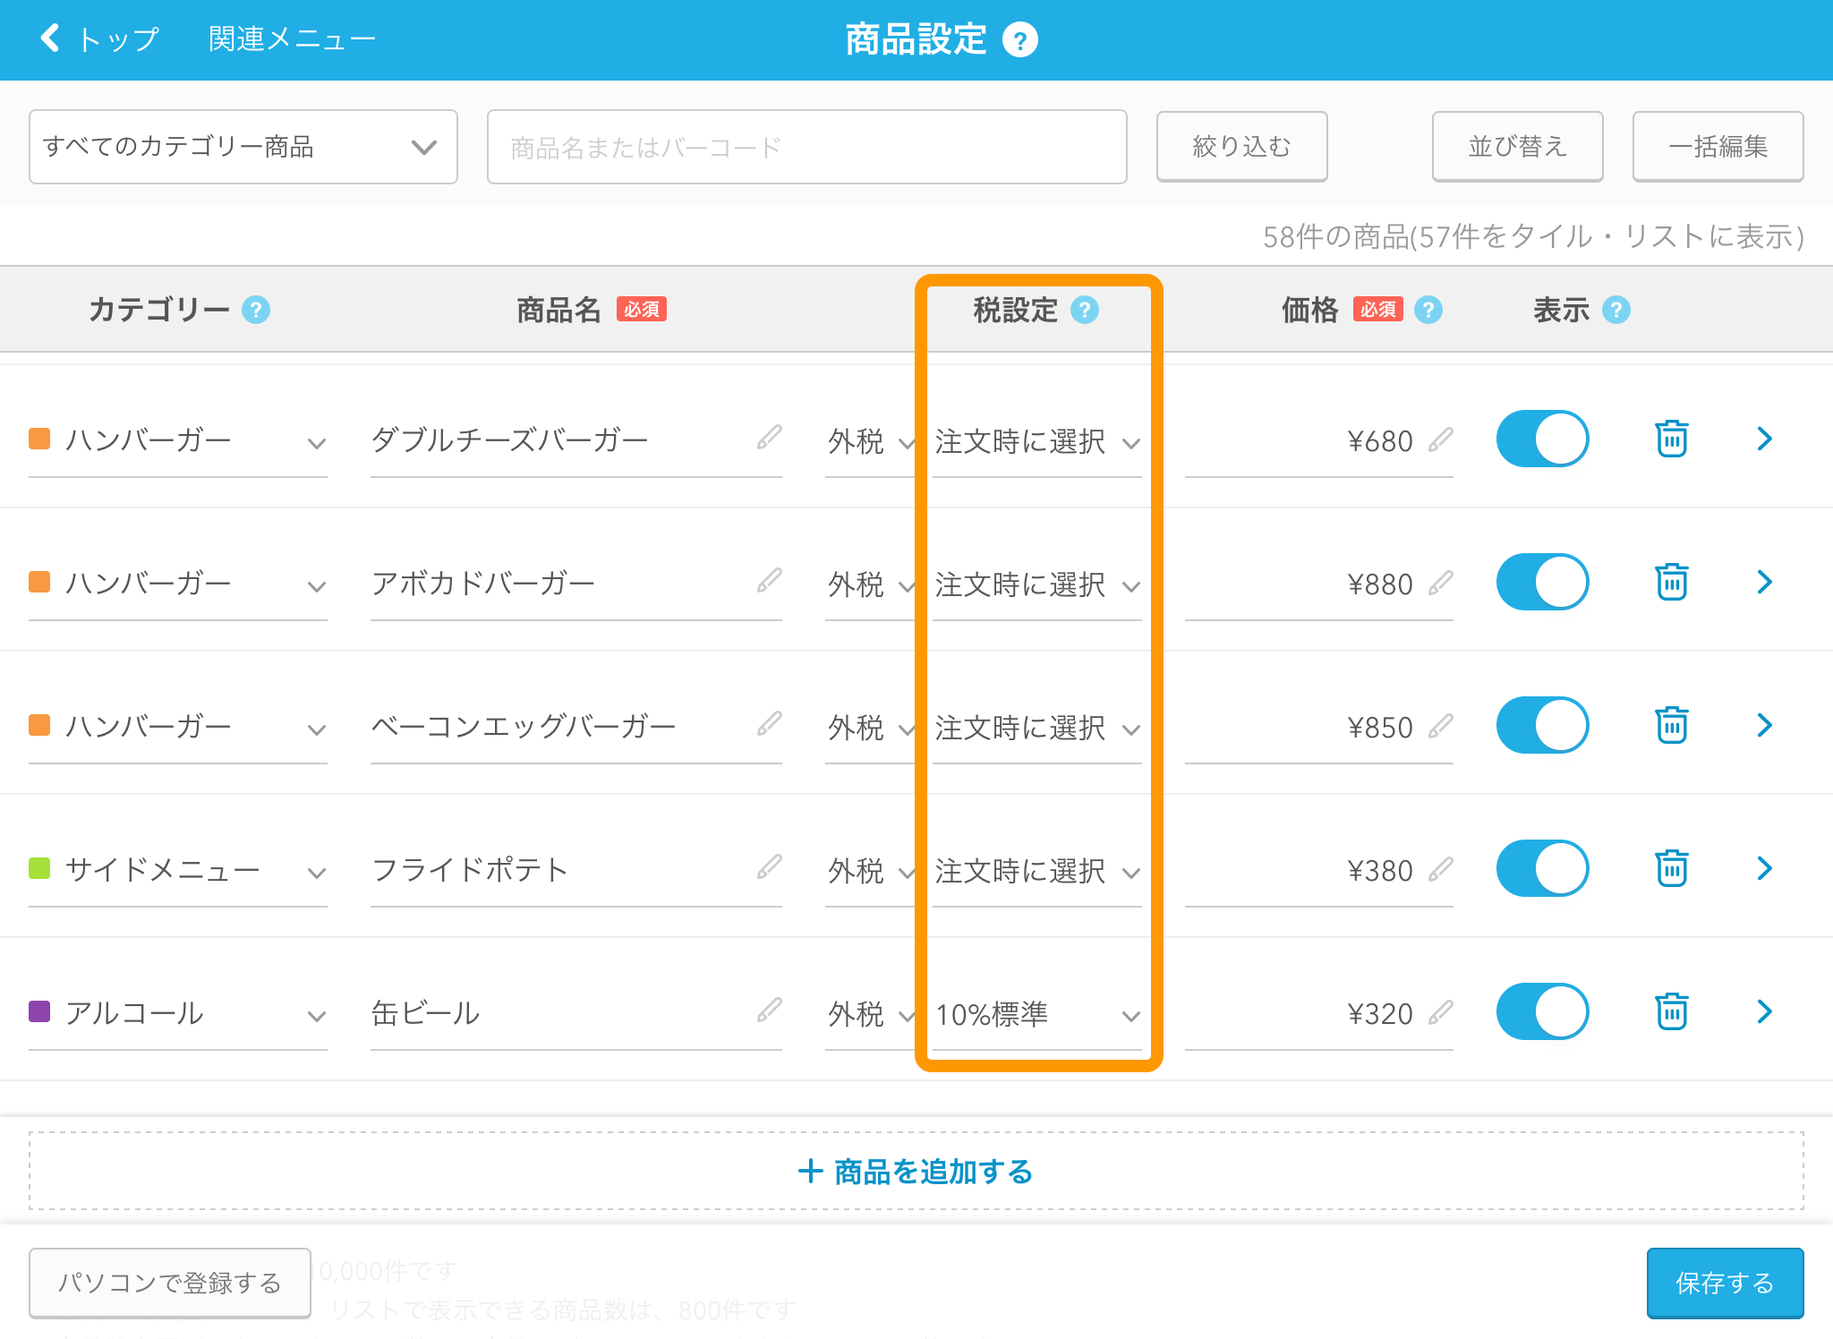
Task: Edit the ¥680 price pencil icon
Action: tap(1440, 439)
